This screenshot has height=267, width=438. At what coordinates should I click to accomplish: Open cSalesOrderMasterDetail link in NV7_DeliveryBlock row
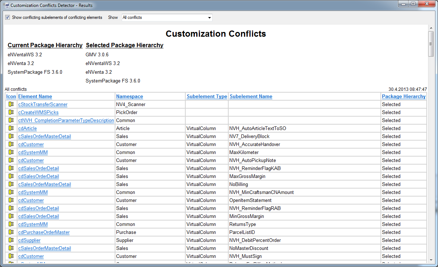tap(44, 136)
